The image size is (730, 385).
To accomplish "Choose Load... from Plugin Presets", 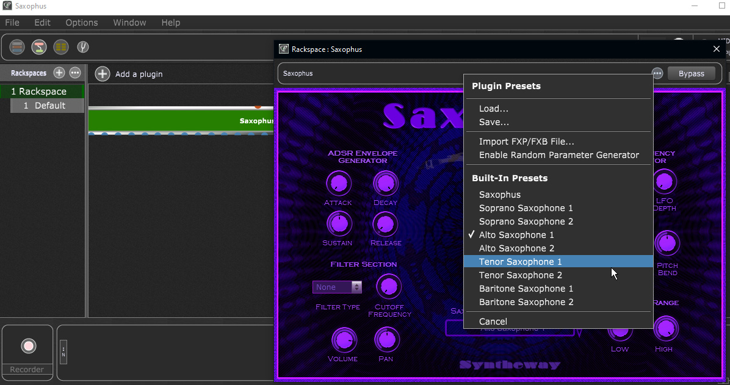I will (x=558, y=109).
